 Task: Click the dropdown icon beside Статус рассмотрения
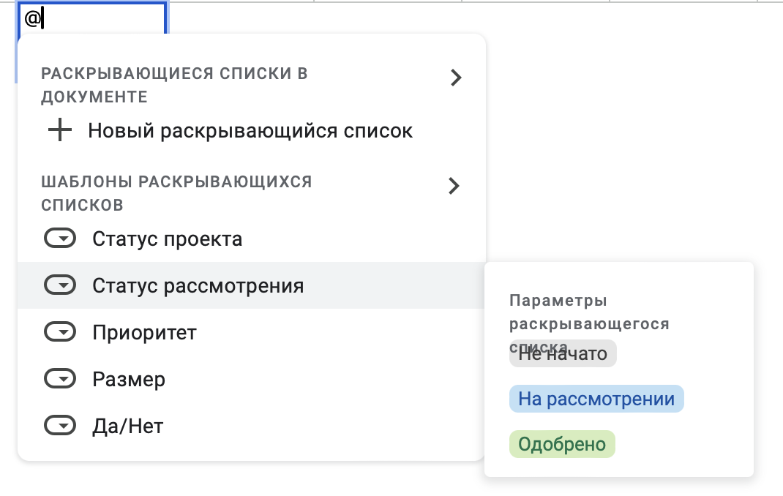(60, 285)
